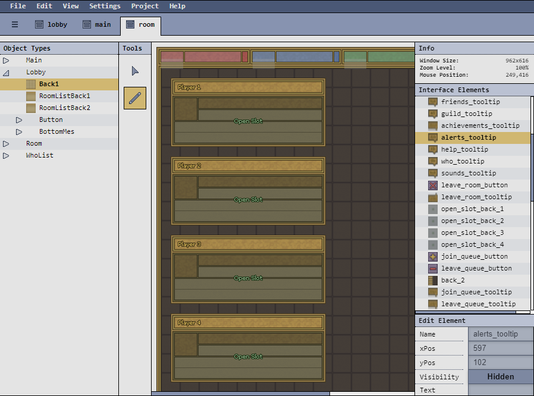The image size is (534, 396).
Task: Expand the WhoList object type
Action: tap(6, 156)
